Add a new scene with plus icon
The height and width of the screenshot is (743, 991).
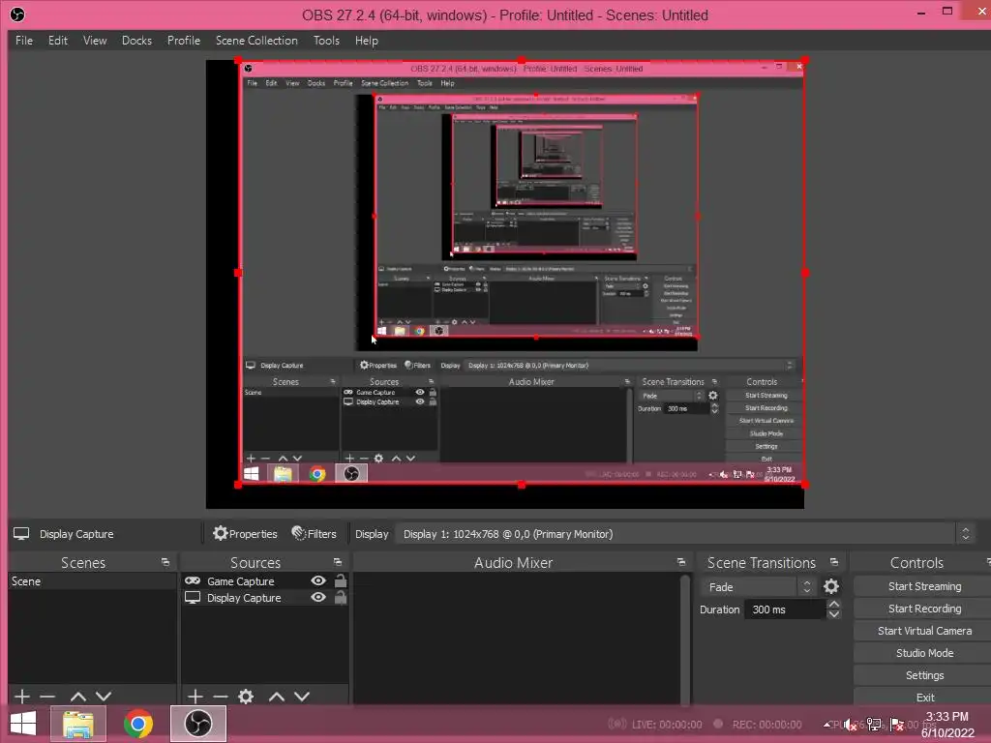point(22,697)
